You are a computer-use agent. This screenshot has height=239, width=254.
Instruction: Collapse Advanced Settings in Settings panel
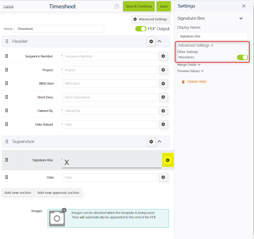click(x=196, y=45)
